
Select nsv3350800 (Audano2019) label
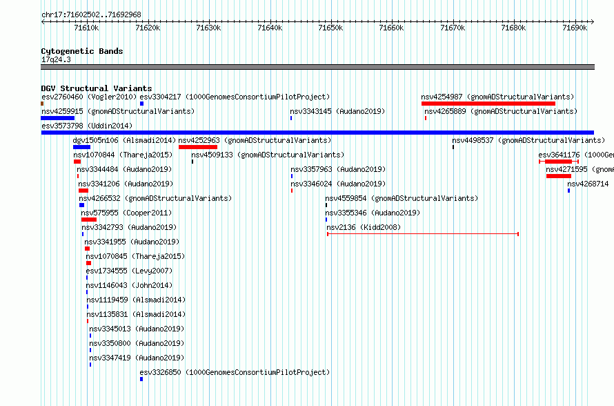[x=137, y=343]
